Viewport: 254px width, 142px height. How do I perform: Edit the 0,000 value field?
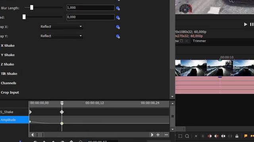pyautogui.click(x=90, y=17)
